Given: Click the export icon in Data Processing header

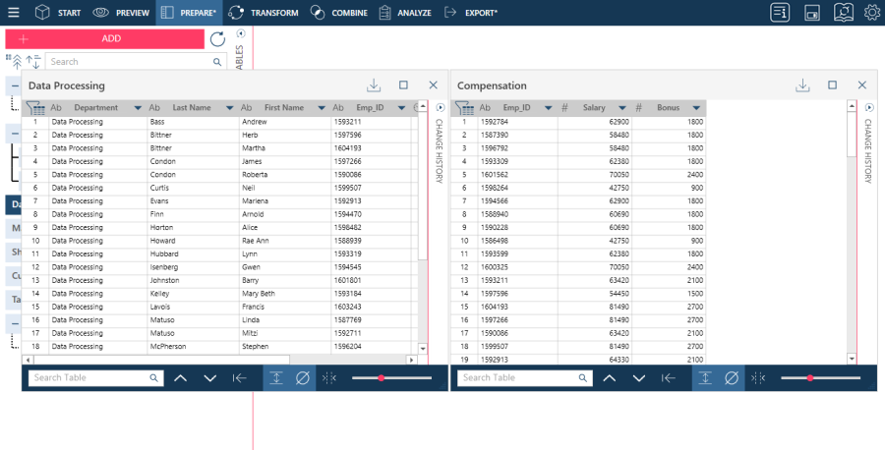Looking at the screenshot, I should (x=374, y=85).
